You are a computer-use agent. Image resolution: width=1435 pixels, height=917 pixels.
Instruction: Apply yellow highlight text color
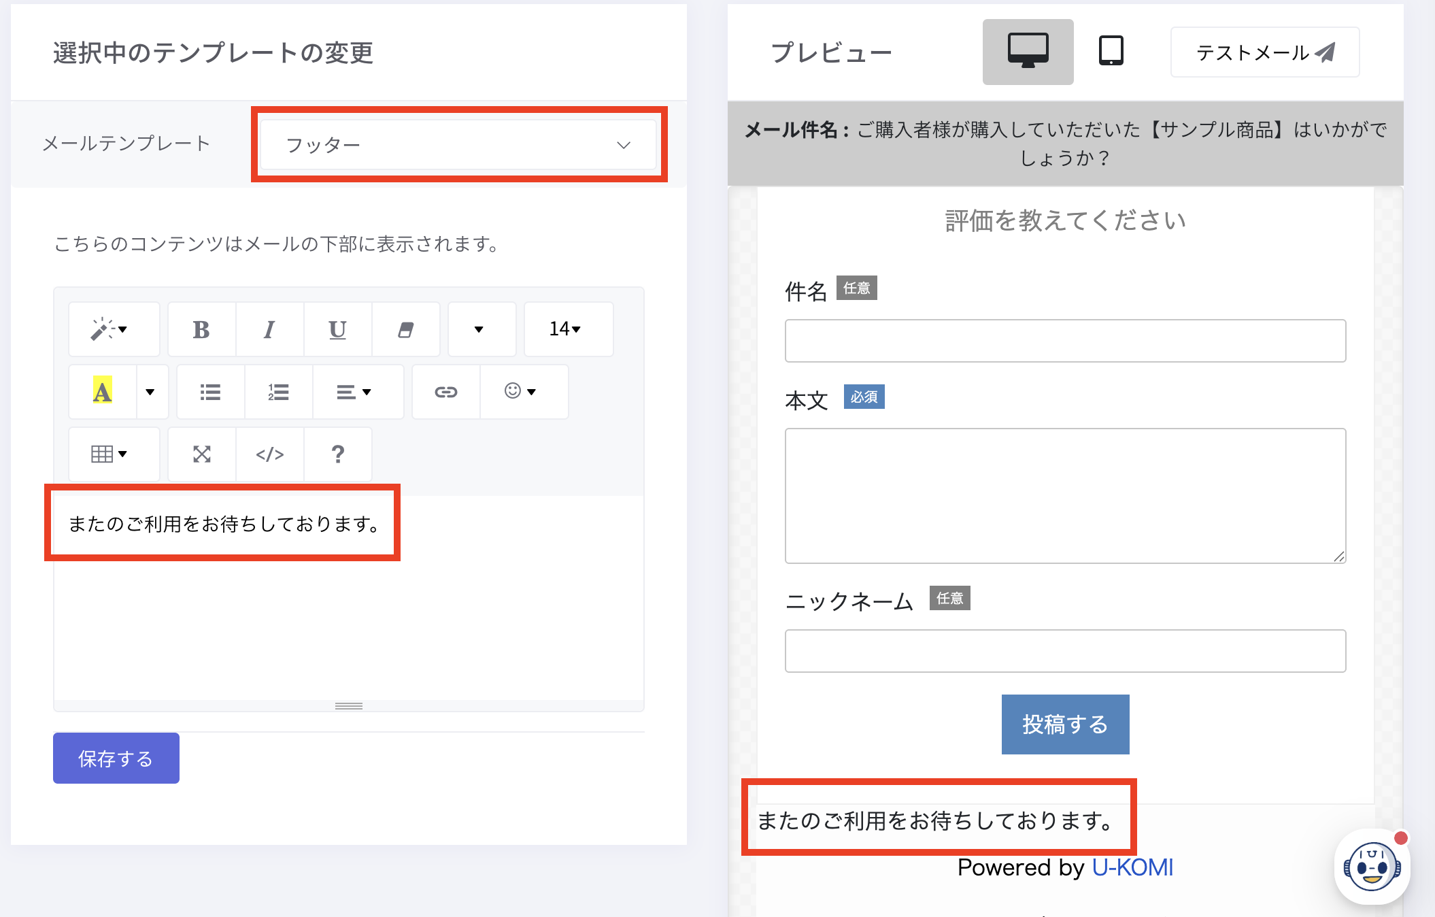[102, 393]
